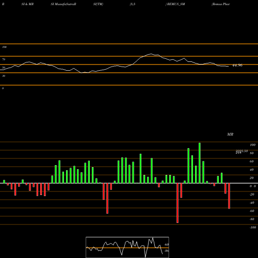Click the -100 axis label on MR panel
Image resolution: width=258 pixels, height=258 pixels.
[x=252, y=228]
